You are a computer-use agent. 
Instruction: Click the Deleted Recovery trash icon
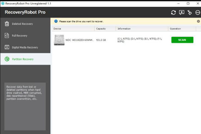tap(7, 24)
